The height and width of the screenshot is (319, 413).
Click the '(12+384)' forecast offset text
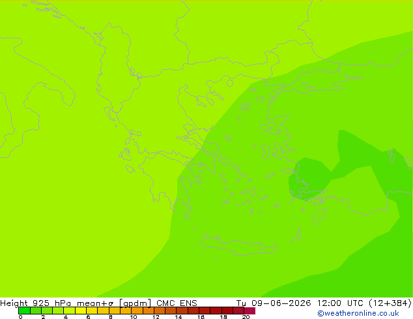390,303
